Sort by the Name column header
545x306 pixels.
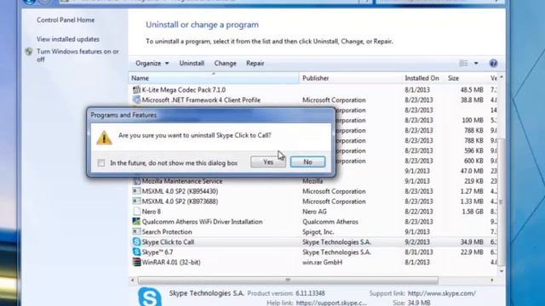pyautogui.click(x=214, y=78)
